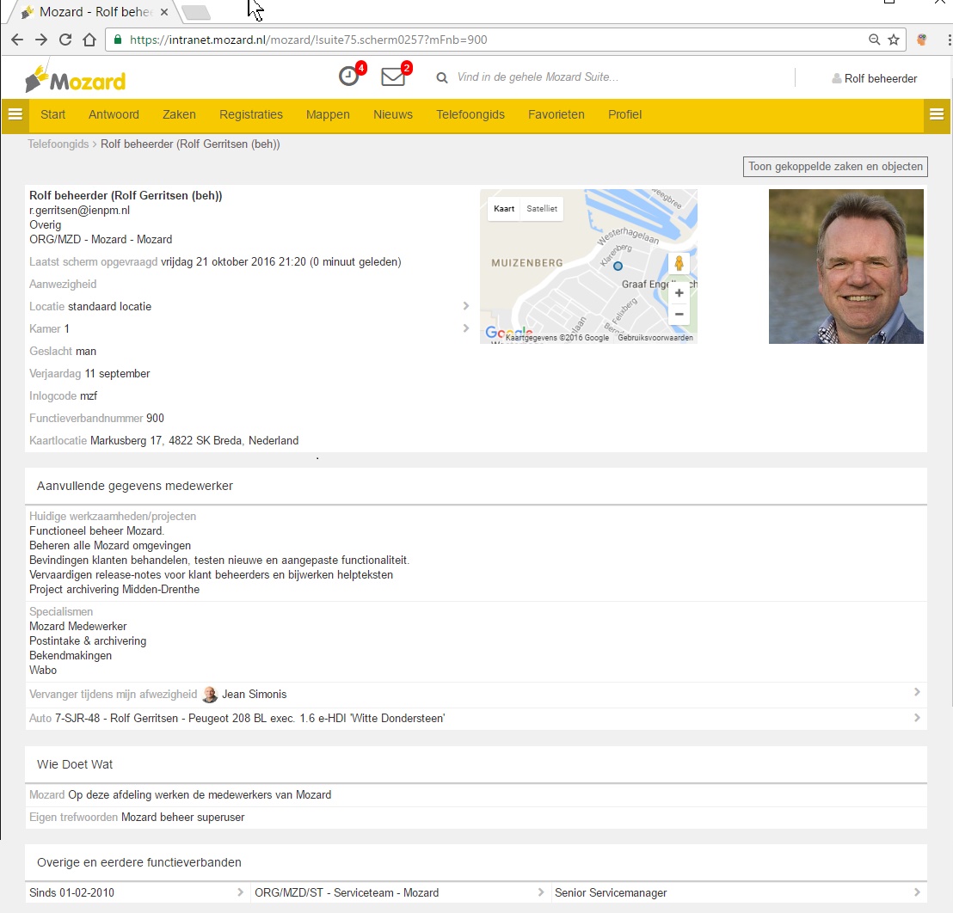Close the Mozard browser tab
Screen dimensions: 953x913
point(164,11)
